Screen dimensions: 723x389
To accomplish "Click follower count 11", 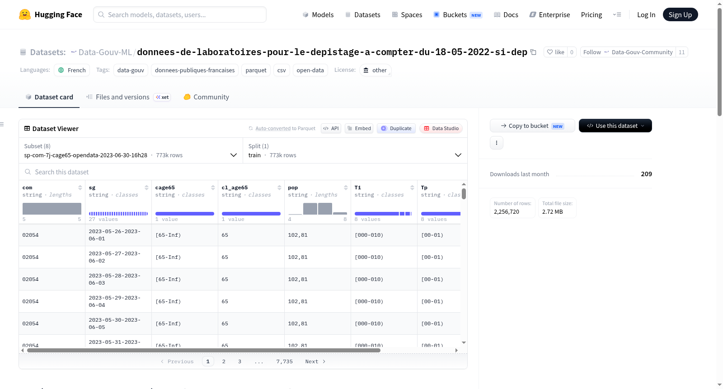I will tap(681, 52).
